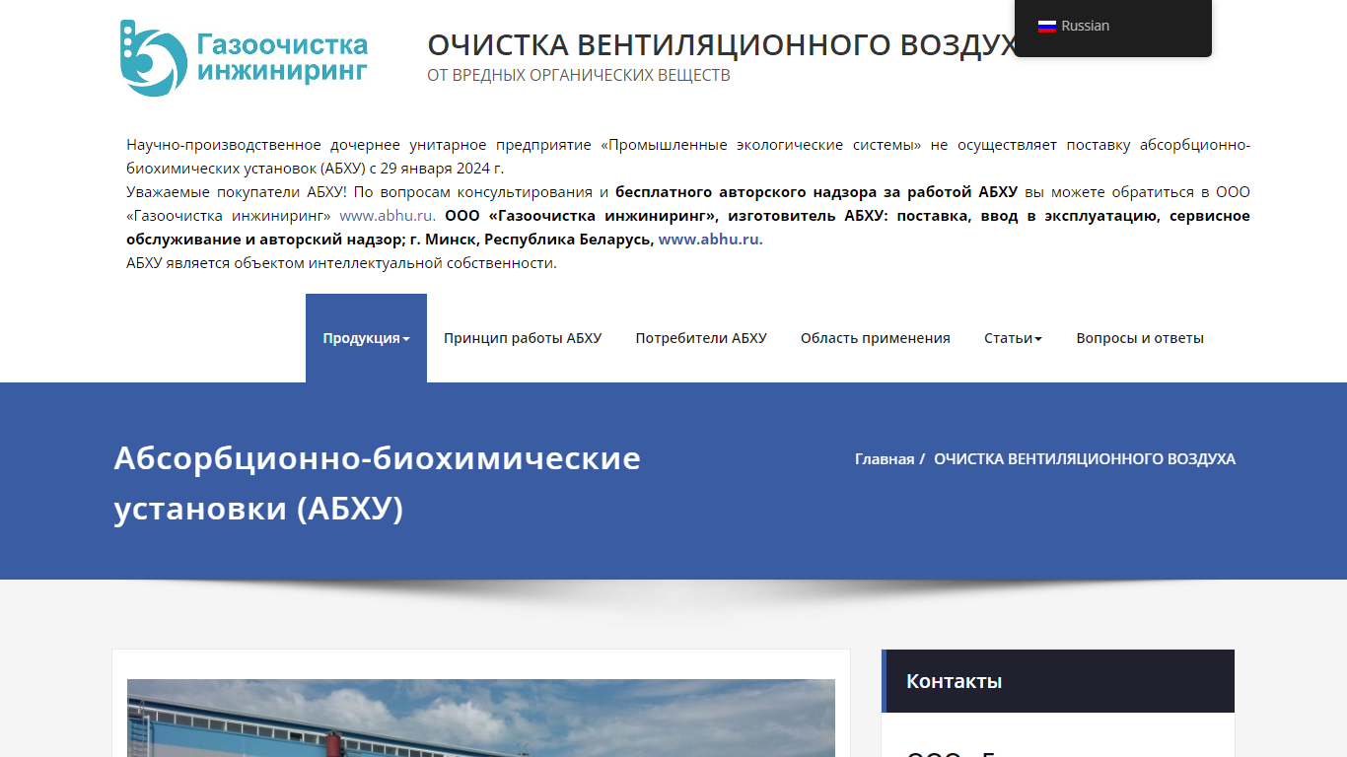
Task: Open Область применения menu item
Action: (x=876, y=338)
